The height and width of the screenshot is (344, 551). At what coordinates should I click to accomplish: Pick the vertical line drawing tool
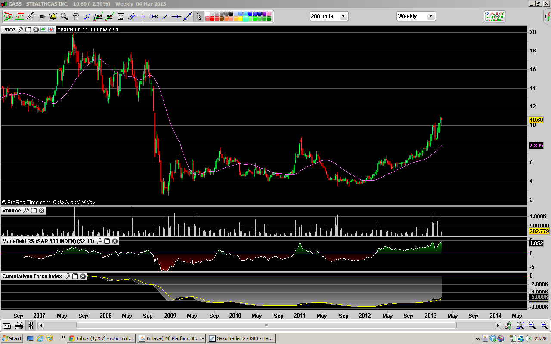(x=143, y=17)
